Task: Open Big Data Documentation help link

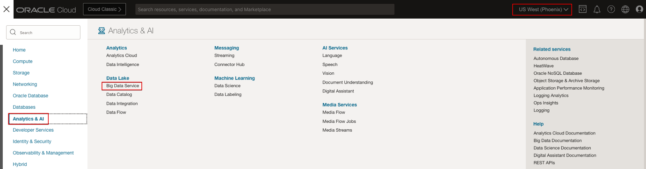Action: [558, 141]
